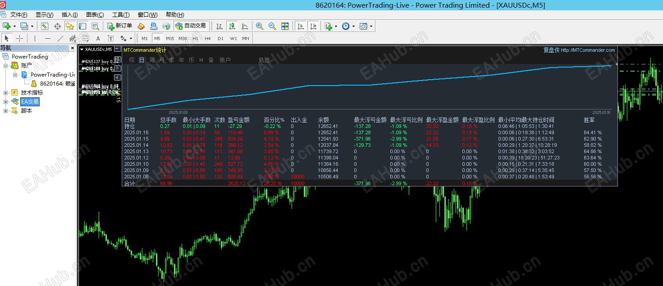Switch MTCommander statistics to the 账户 tab
The width and height of the screenshot is (663, 286).
(225, 59)
